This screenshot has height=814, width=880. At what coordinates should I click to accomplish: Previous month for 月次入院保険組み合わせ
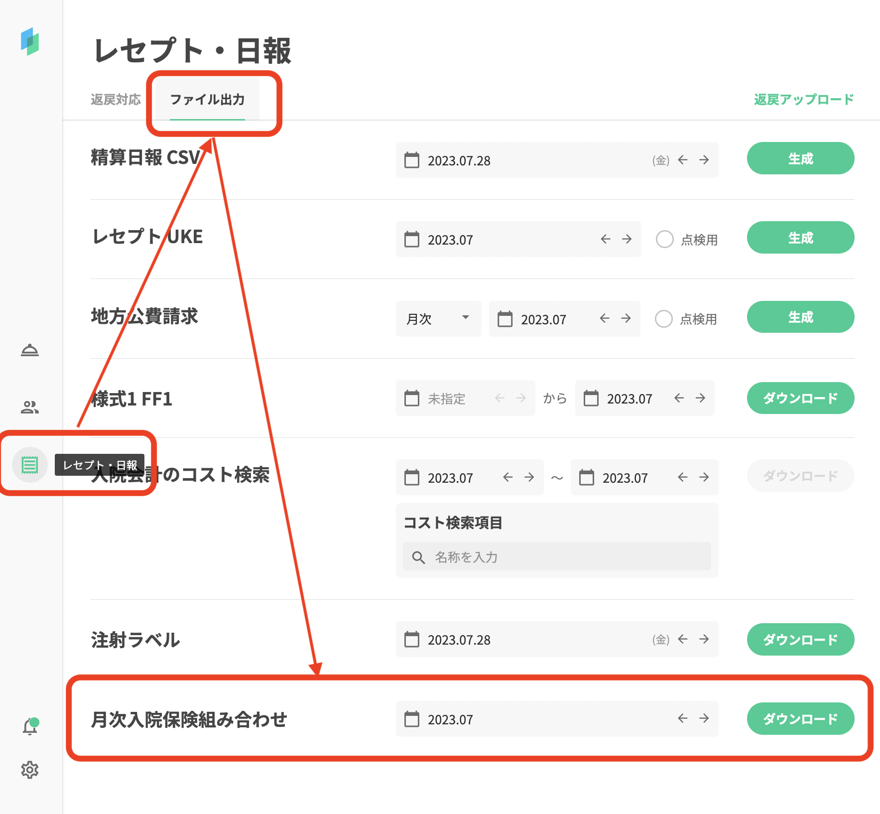[x=683, y=718]
